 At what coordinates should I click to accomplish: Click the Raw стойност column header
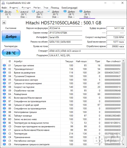tap(112, 61)
